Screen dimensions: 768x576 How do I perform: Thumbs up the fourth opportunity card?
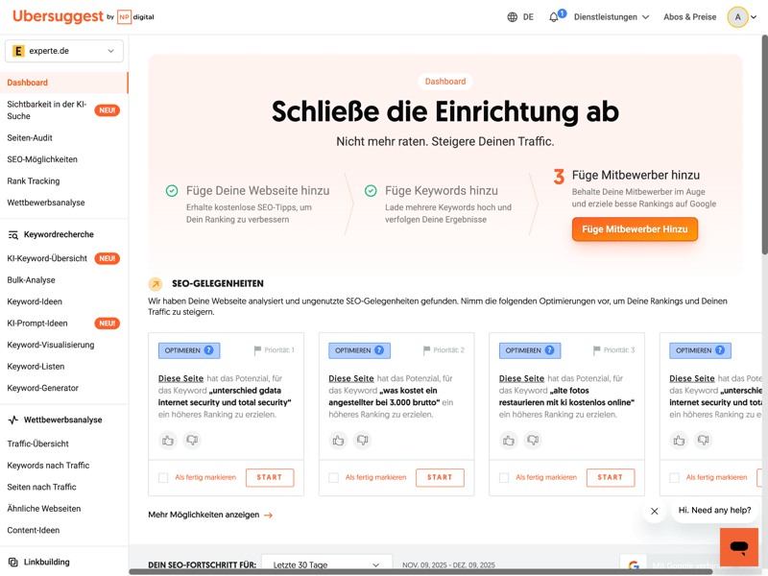click(x=679, y=441)
